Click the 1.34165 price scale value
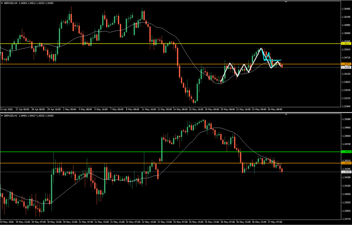The image size is (352, 225). click(346, 186)
